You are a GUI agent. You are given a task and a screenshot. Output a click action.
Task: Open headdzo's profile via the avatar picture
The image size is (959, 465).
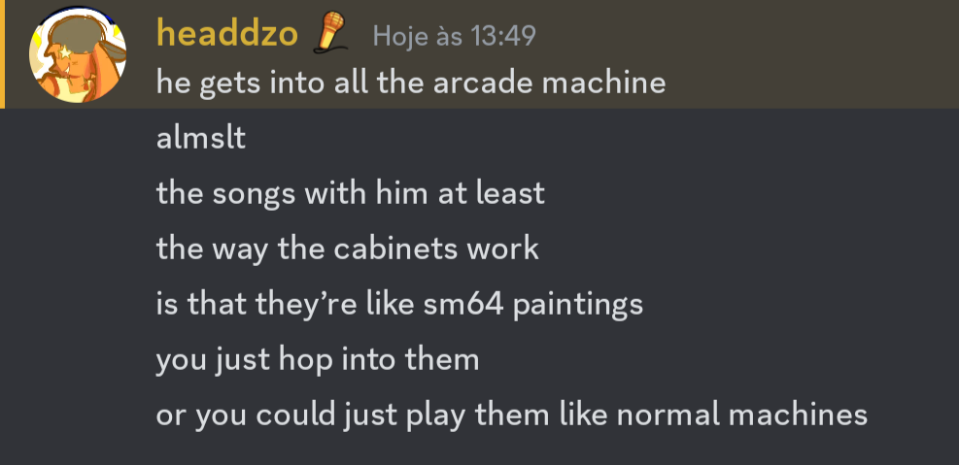(78, 53)
